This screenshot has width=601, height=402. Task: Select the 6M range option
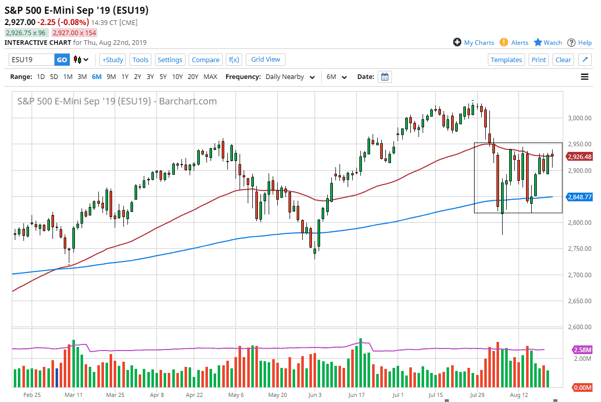point(97,76)
